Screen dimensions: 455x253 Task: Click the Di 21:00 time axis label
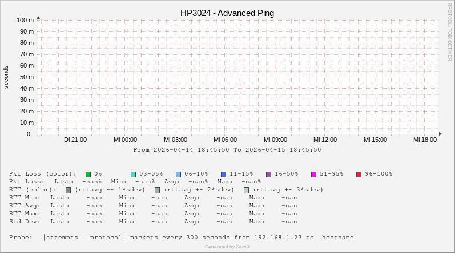pyautogui.click(x=75, y=140)
